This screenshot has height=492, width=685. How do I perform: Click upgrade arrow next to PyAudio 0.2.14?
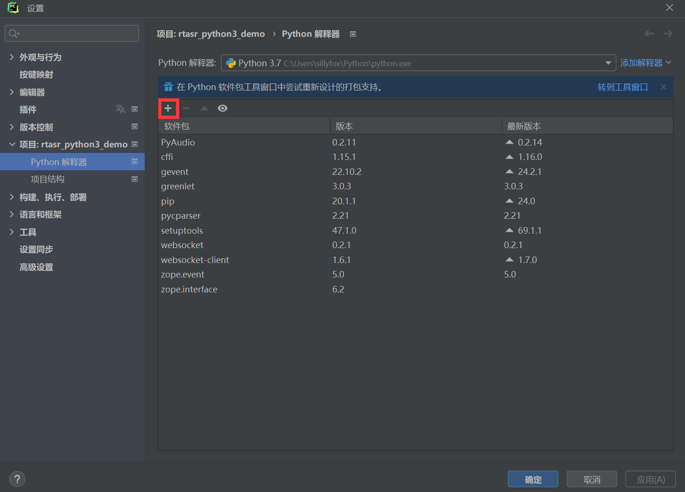pos(510,142)
